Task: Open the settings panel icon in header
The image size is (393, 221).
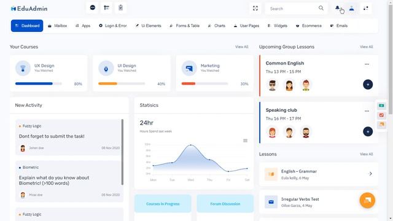Action: point(366,8)
